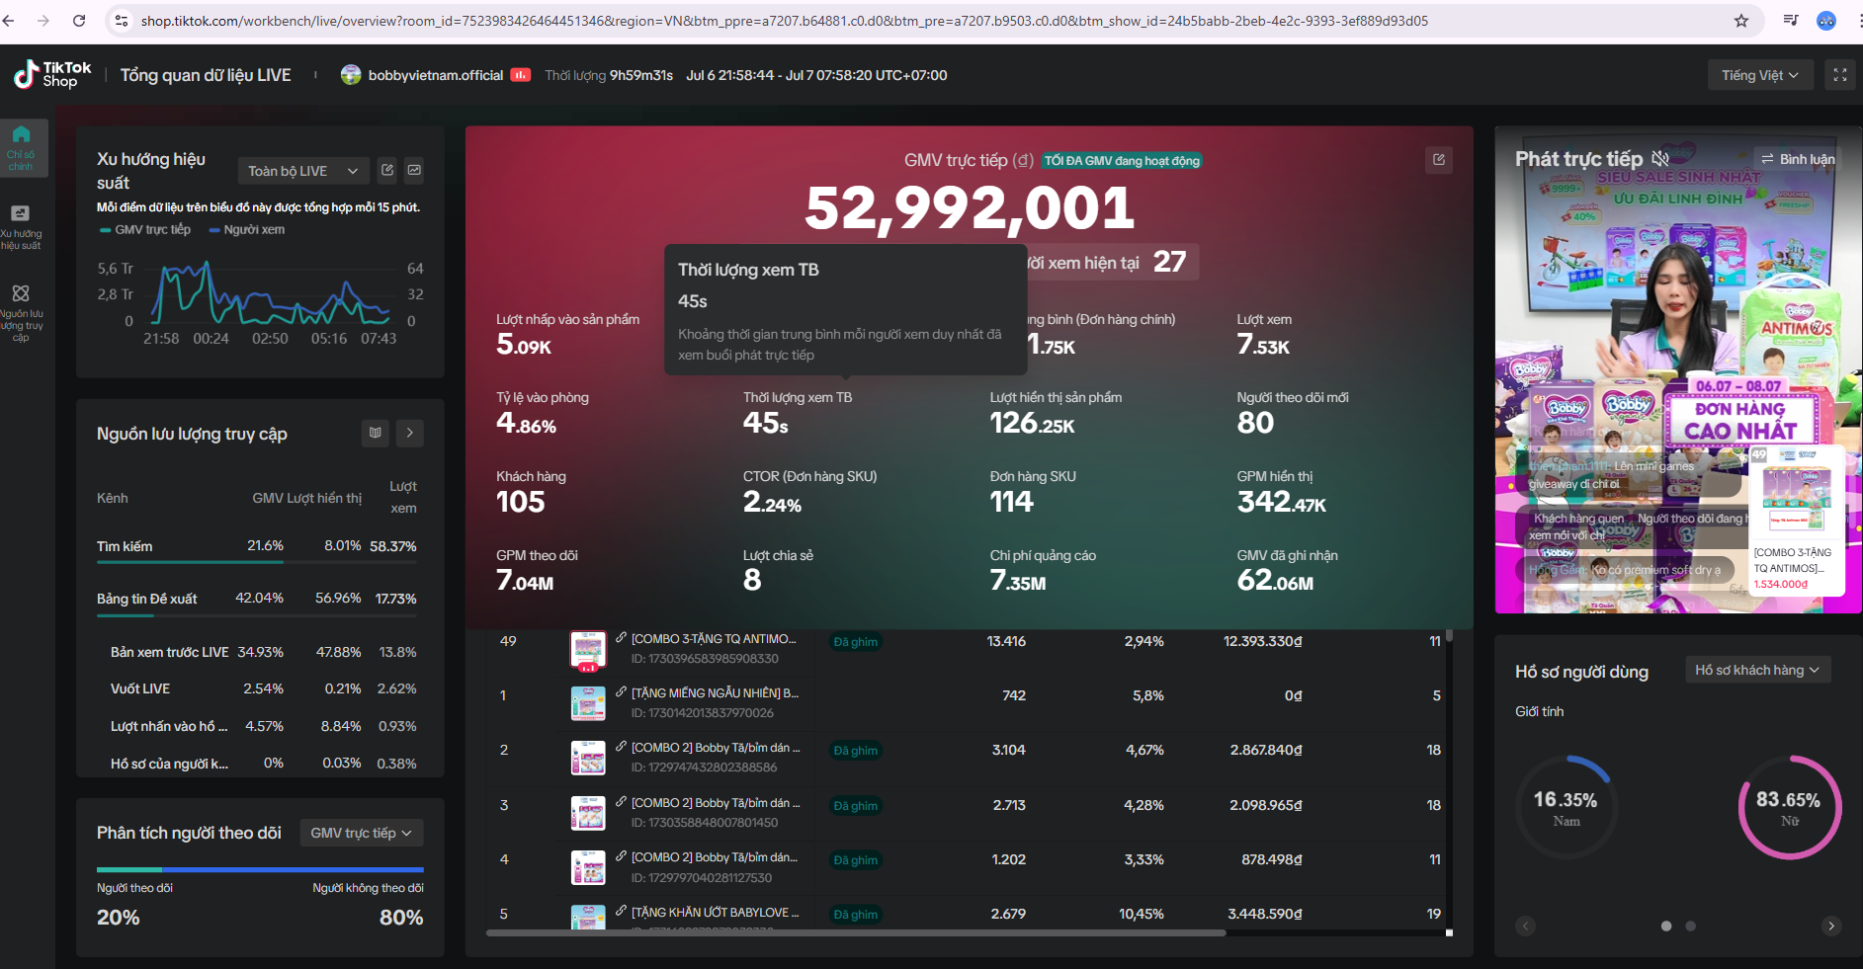Open Hồ sơ khách hàng dropdown

coord(1757,670)
